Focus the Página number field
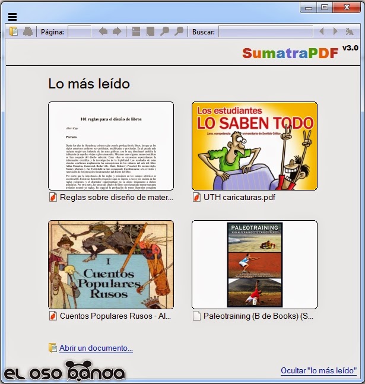Screen dimensions: 365x384 79,32
